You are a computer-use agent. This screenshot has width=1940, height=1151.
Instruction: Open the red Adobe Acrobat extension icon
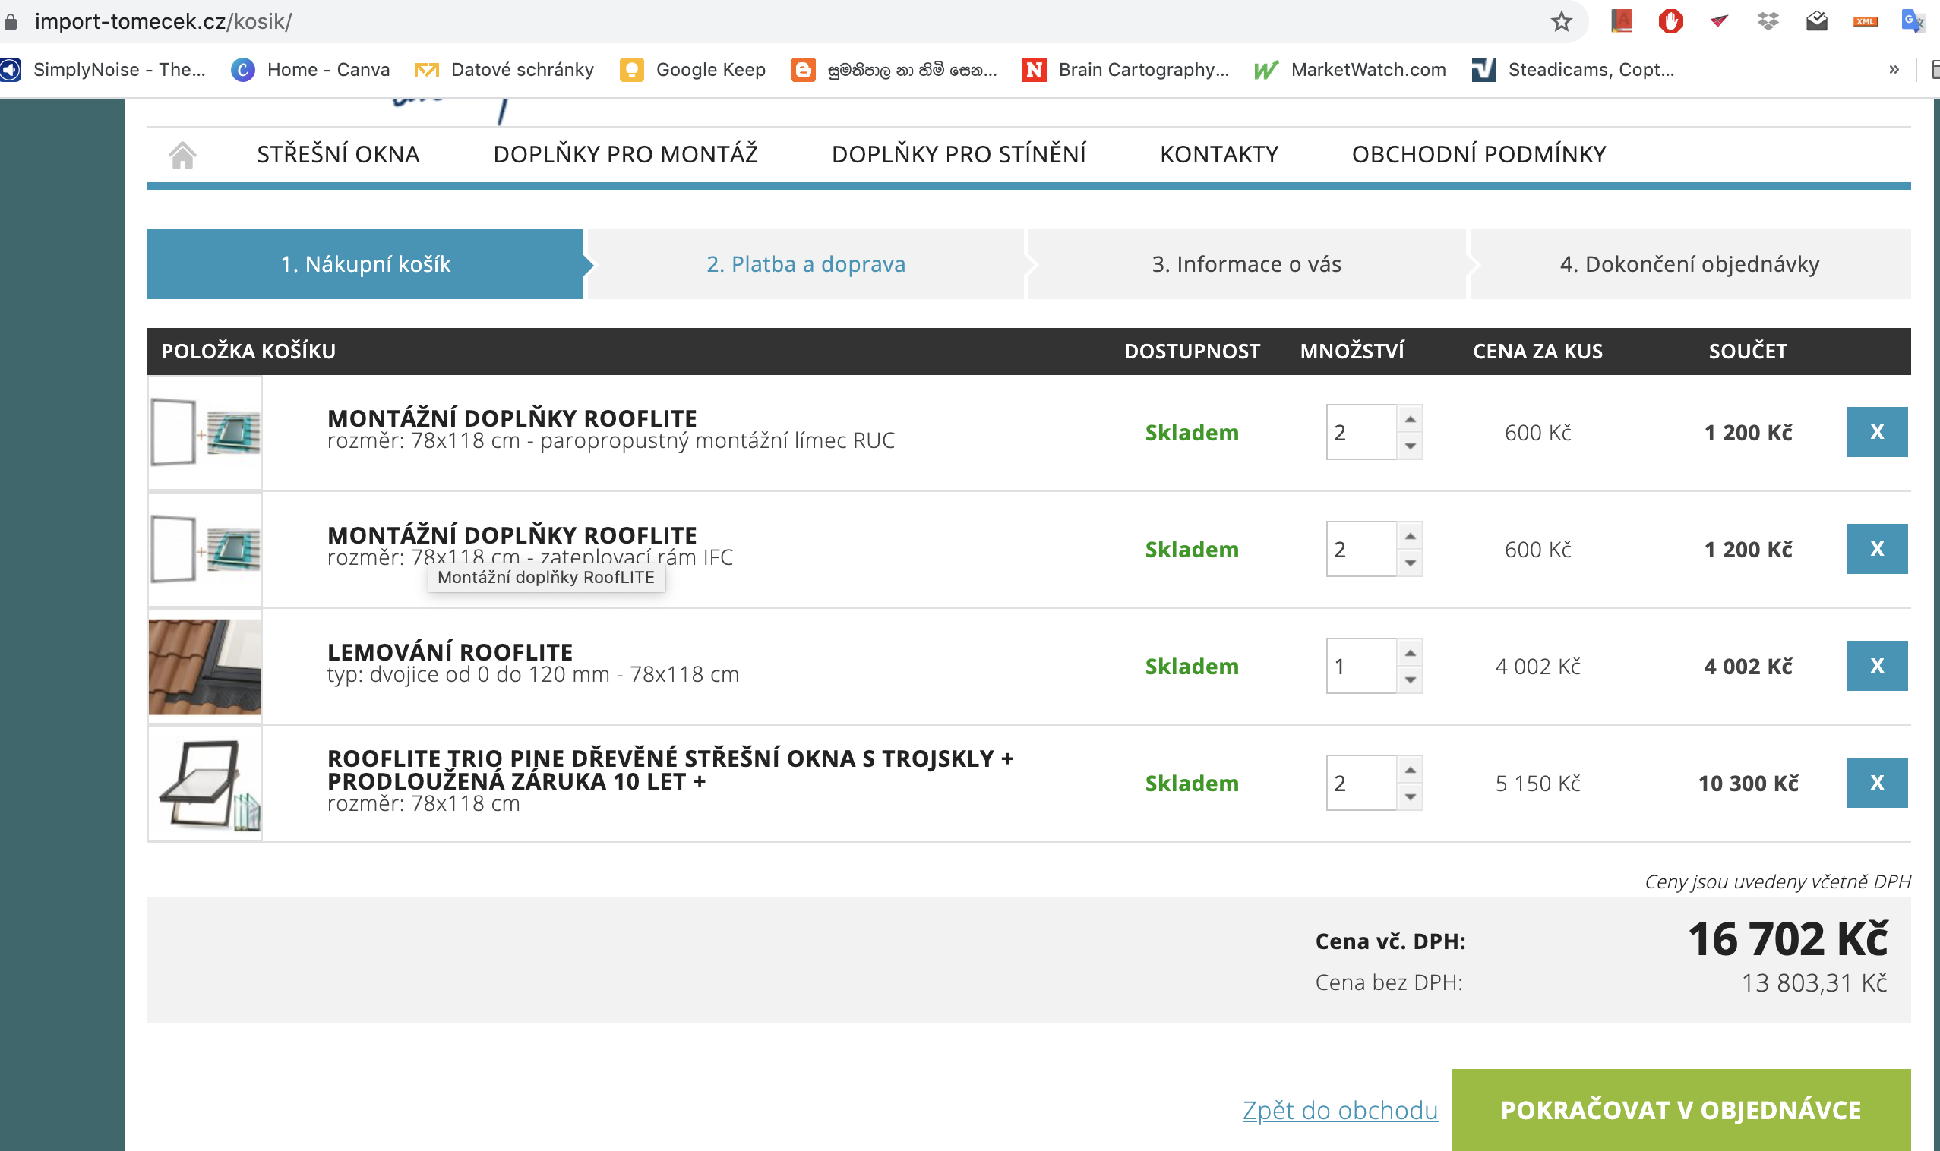pyautogui.click(x=1622, y=21)
